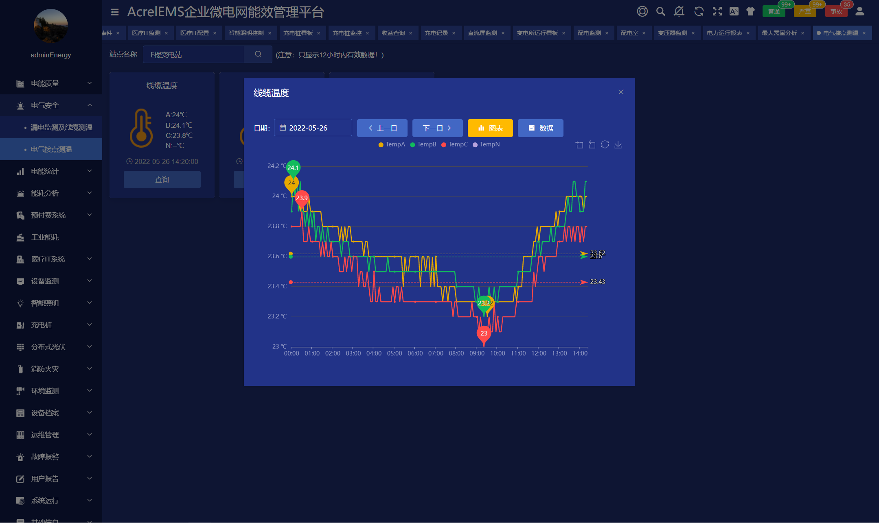
Task: Click the 上一日 previous day button
Action: [382, 128]
